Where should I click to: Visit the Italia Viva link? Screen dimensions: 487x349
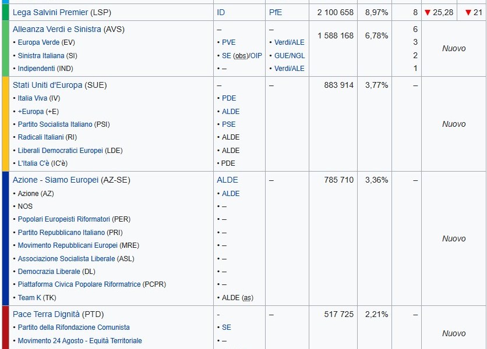click(x=33, y=98)
